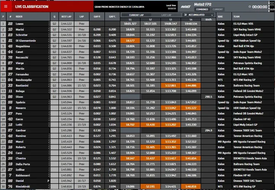Screen dimensions: 275x190
Task: Click team NTS RW Racing GP for Bendsneyder
Action: pos(244,80)
